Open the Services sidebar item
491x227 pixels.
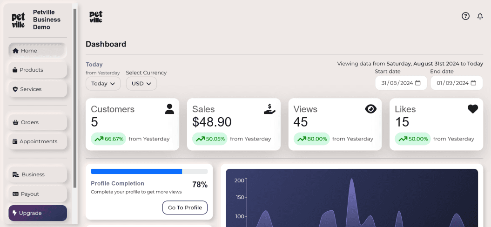[x=38, y=89]
